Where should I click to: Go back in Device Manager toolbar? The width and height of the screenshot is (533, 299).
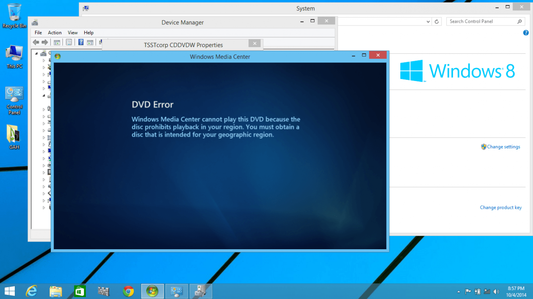tap(36, 42)
